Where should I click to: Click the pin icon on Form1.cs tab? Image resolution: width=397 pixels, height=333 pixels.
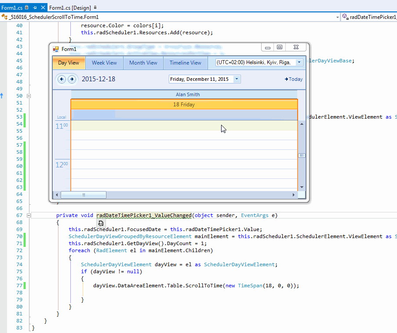(35, 8)
